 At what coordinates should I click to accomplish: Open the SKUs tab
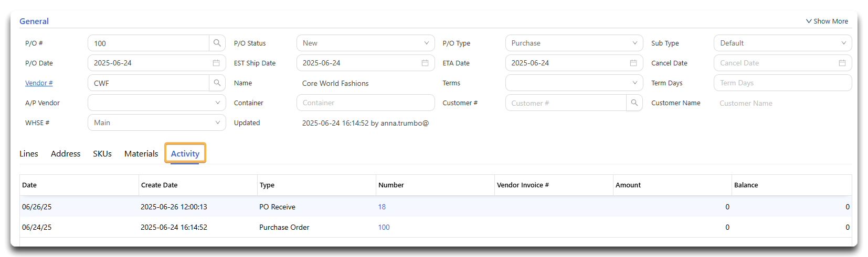tap(102, 153)
